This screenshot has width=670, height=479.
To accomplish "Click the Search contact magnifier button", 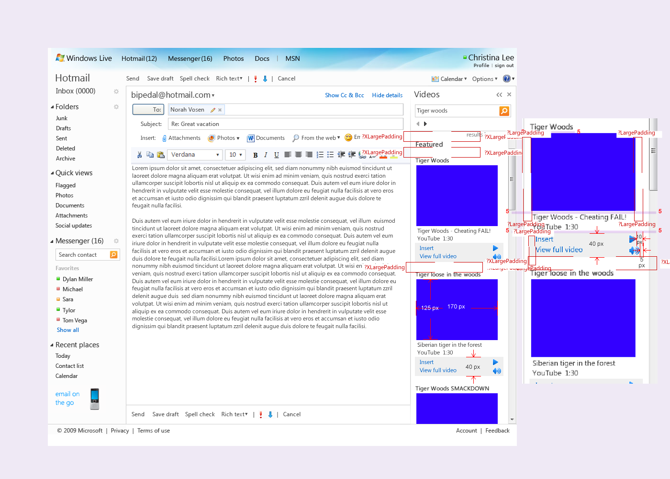I will click(114, 255).
